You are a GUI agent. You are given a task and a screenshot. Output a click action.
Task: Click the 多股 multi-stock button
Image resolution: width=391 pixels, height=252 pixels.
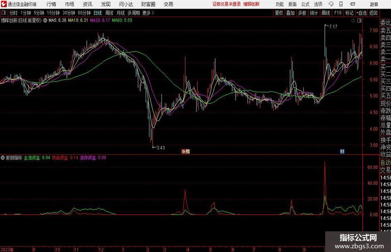[302, 13]
